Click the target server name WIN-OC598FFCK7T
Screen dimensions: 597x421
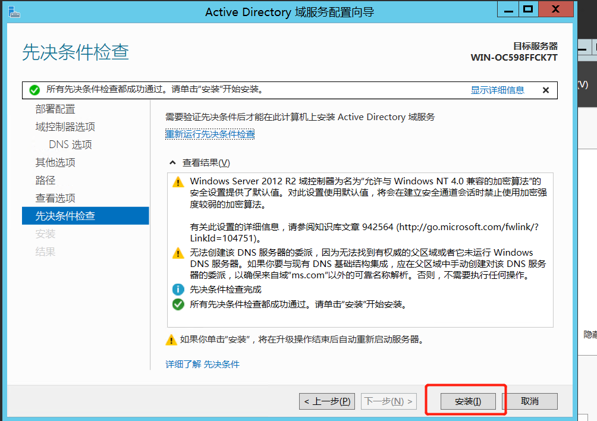(x=514, y=58)
